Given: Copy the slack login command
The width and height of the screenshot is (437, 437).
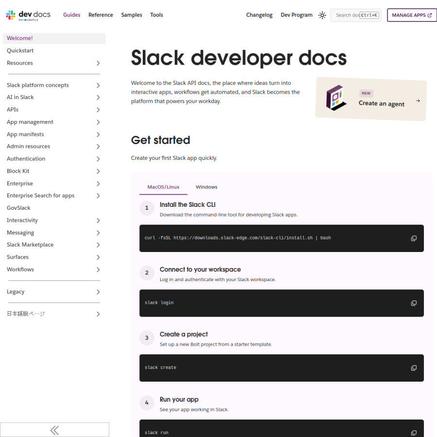Looking at the screenshot, I should point(414,303).
